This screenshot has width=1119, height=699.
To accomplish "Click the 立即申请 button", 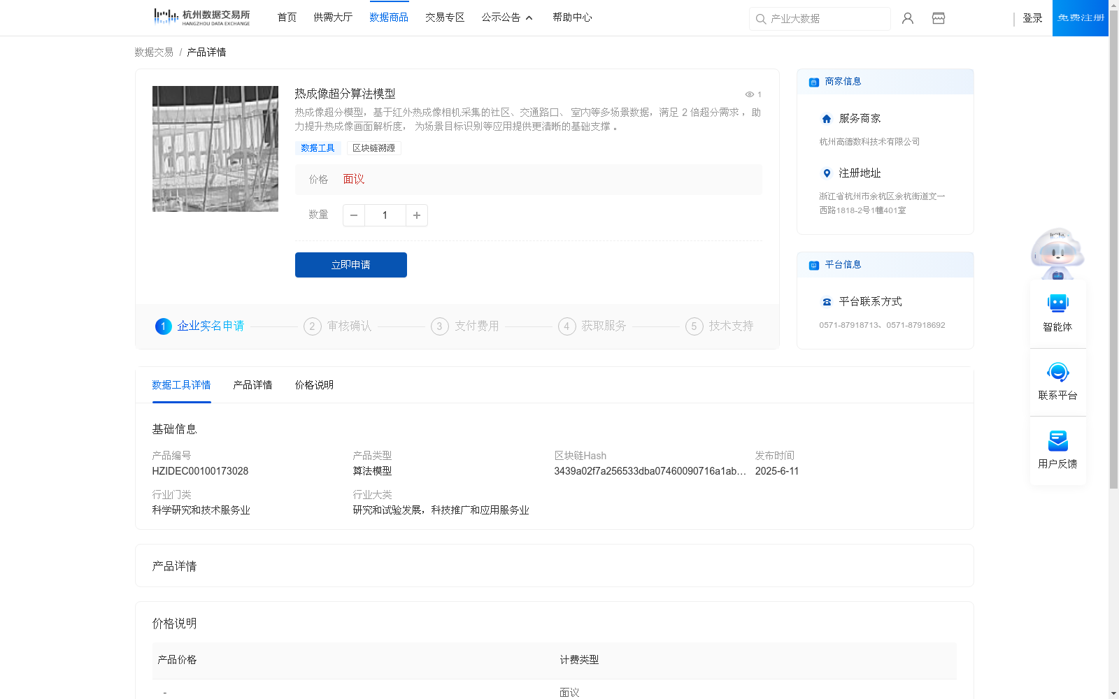I will 351,265.
